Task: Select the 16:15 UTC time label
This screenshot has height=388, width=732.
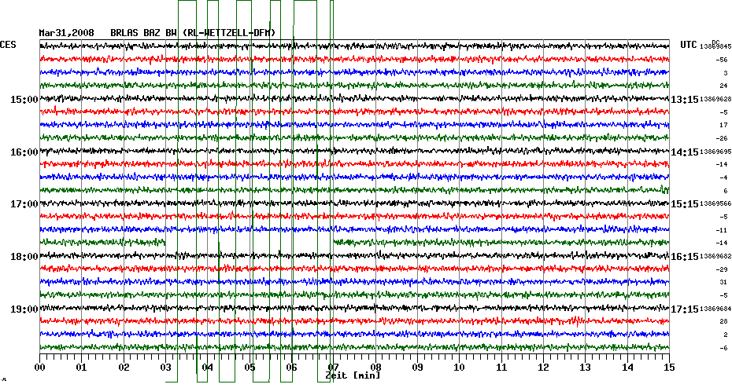Action: coord(684,257)
